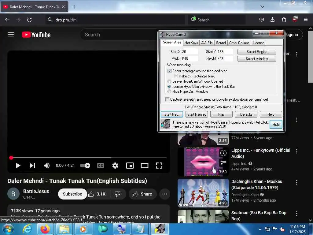The image size is (313, 235).
Task: Enable Capture layered/transparent windows
Action: tap(167, 99)
